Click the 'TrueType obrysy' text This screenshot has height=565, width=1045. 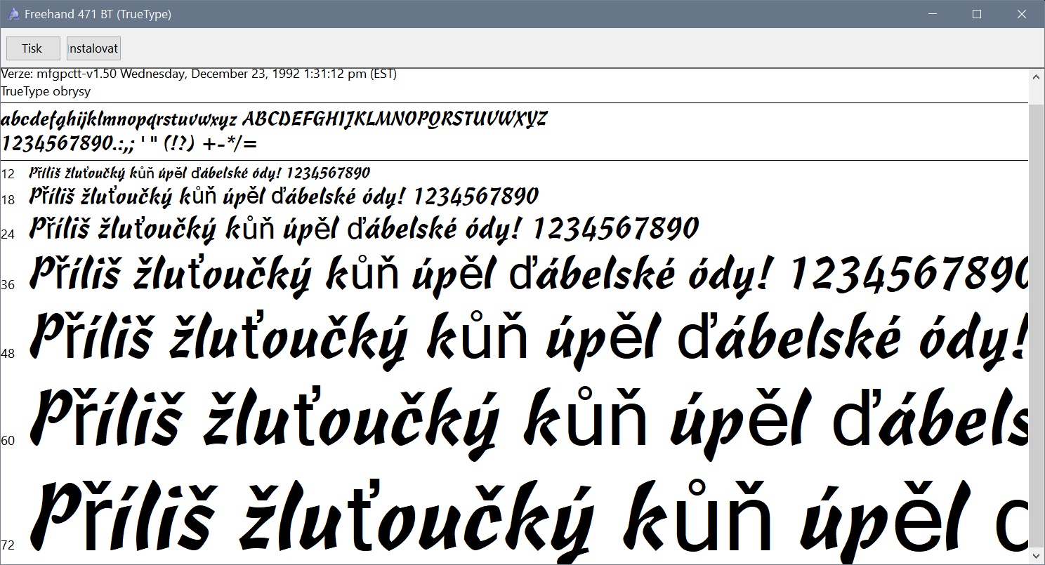pos(46,91)
